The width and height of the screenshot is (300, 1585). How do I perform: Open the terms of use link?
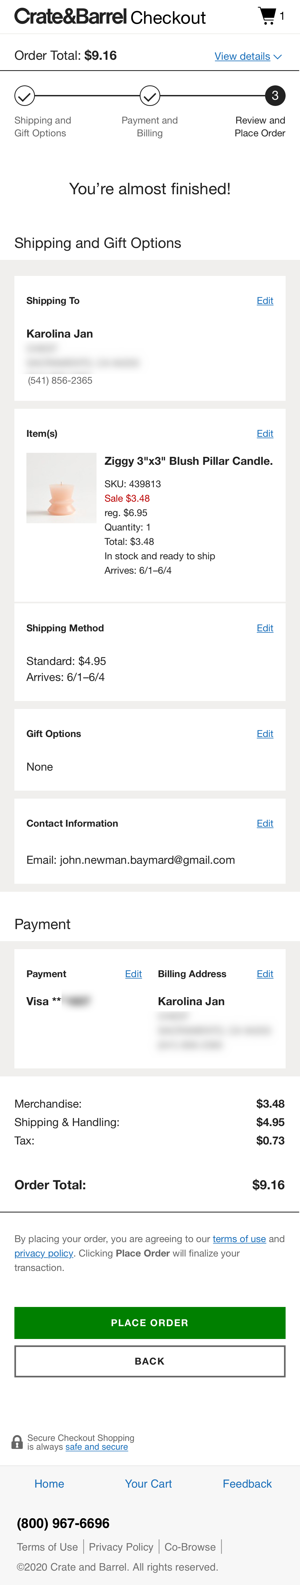tap(239, 1239)
